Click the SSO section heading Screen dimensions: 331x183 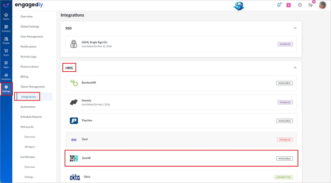[68, 28]
